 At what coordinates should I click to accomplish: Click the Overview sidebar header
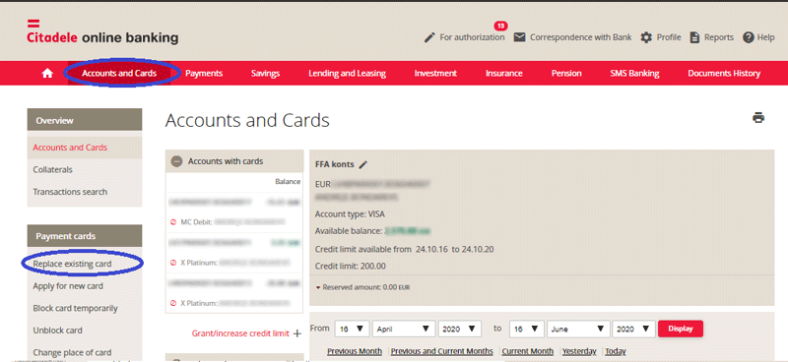tap(85, 120)
